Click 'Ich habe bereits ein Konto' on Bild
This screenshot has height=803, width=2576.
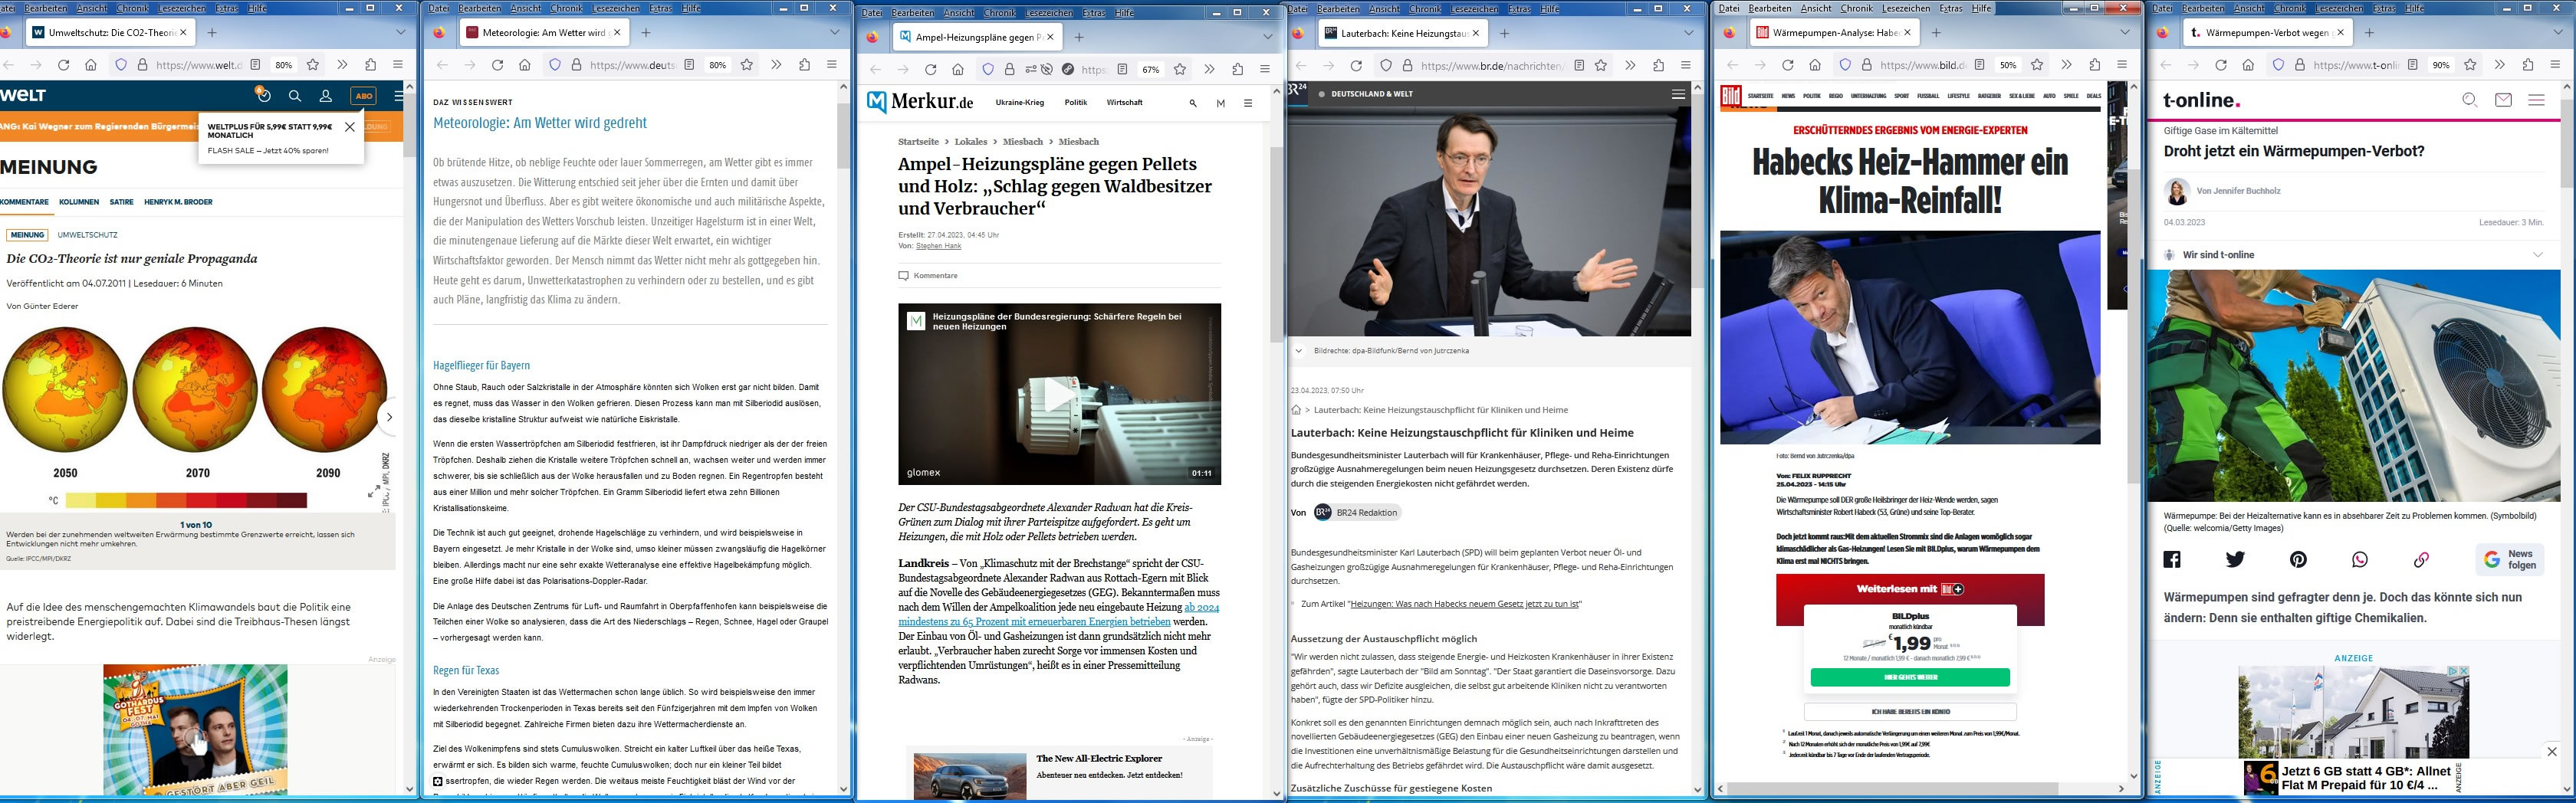[x=1909, y=712]
